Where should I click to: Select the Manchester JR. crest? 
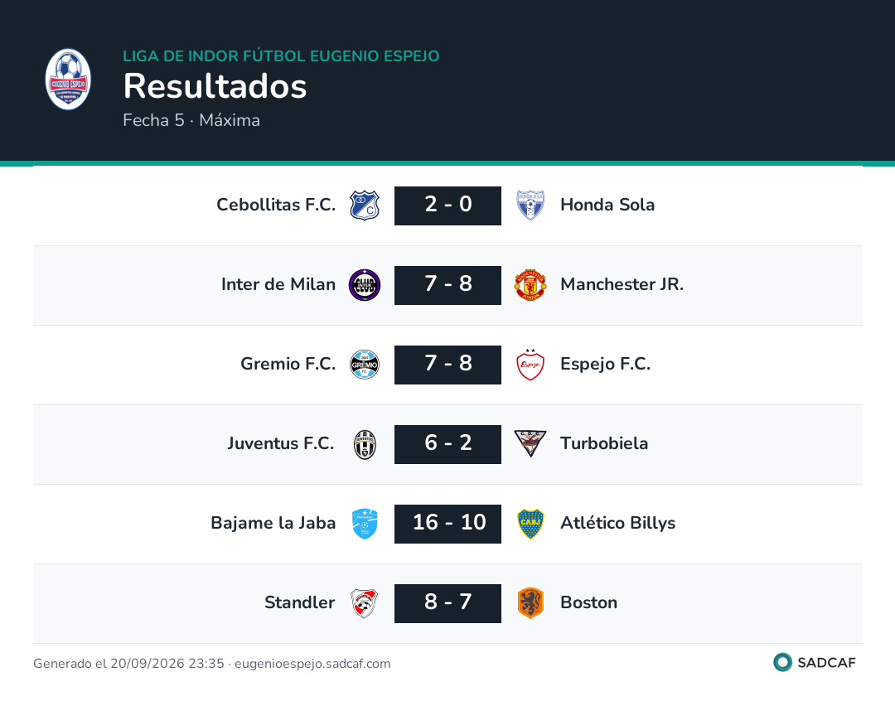coord(530,285)
